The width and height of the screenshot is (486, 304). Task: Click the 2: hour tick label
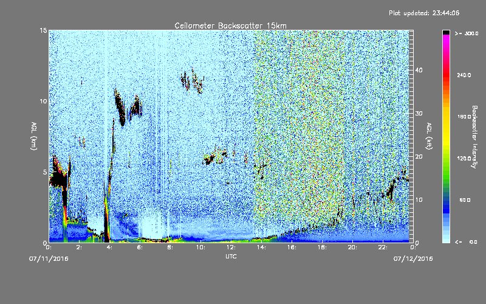[x=80, y=247]
